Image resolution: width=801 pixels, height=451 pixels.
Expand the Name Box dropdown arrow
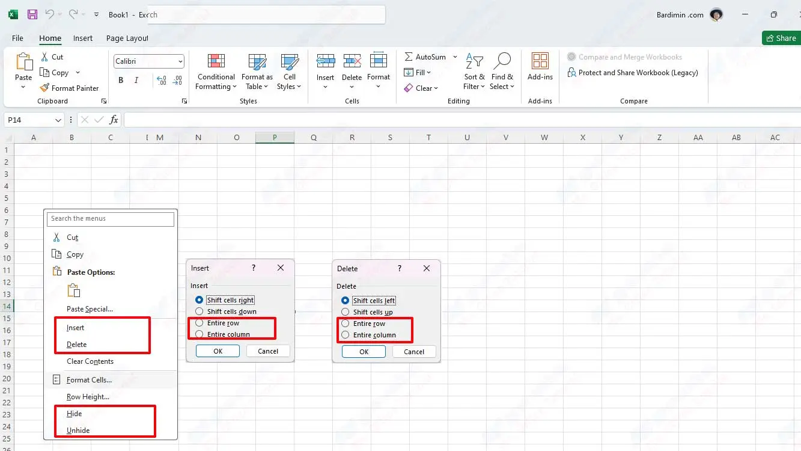coord(58,120)
